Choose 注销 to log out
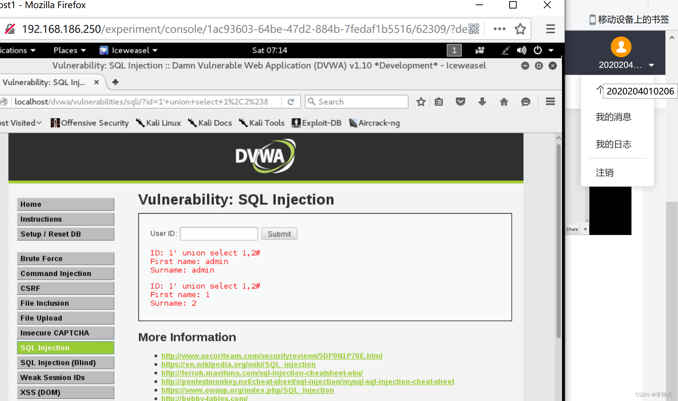Viewport: 678px width, 401px height. coord(605,172)
